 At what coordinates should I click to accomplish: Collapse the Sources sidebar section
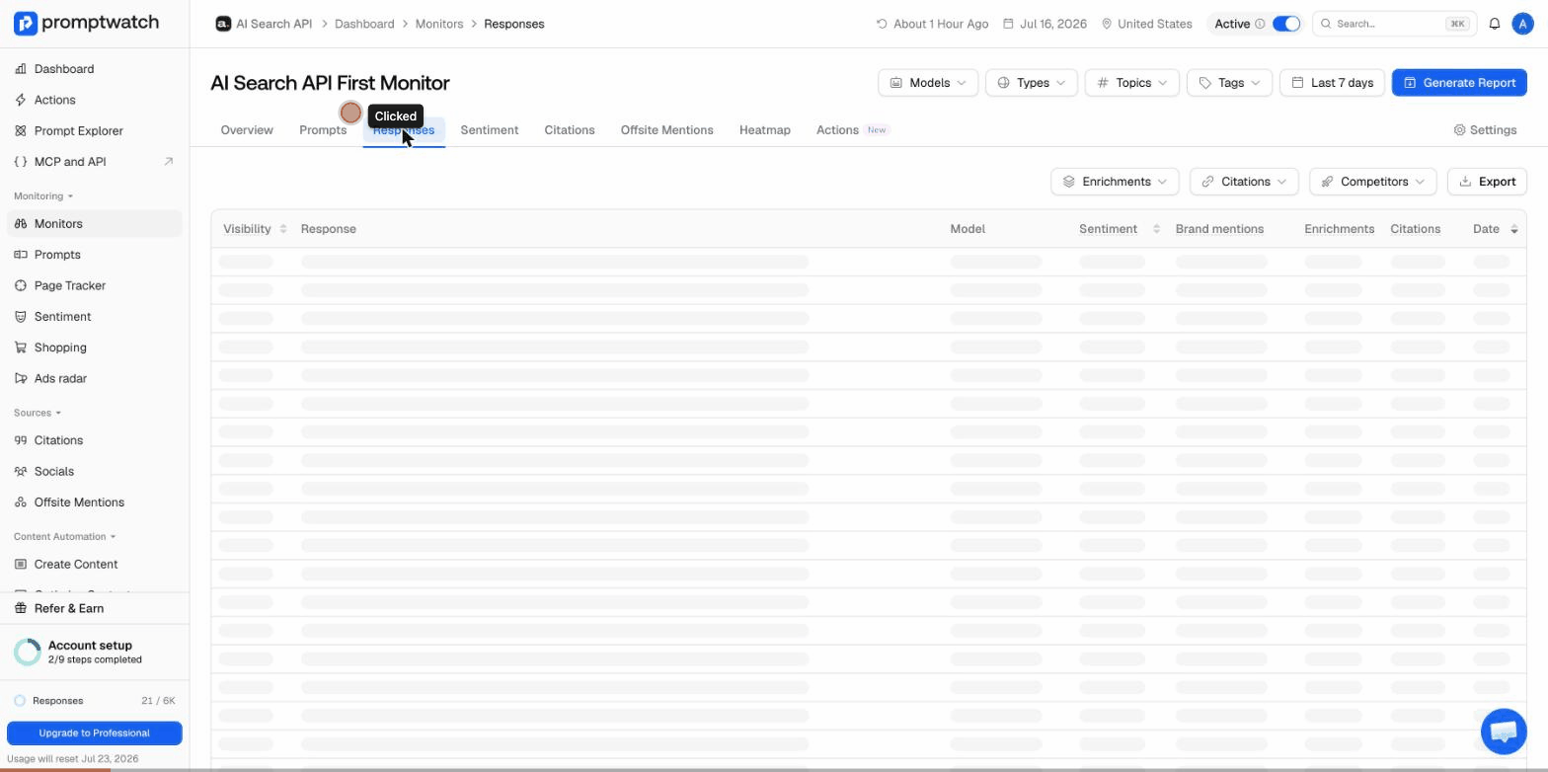pyautogui.click(x=38, y=413)
